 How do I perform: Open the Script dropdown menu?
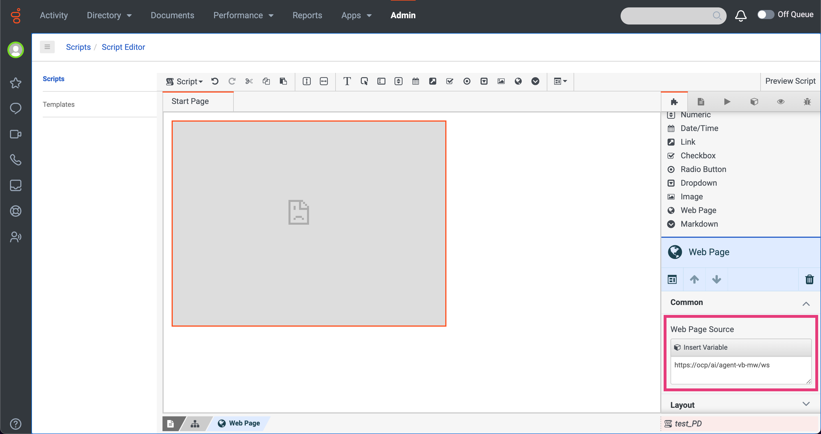click(184, 81)
